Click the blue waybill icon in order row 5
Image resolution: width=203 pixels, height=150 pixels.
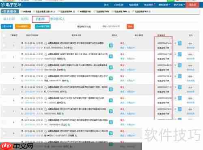tap(179, 87)
